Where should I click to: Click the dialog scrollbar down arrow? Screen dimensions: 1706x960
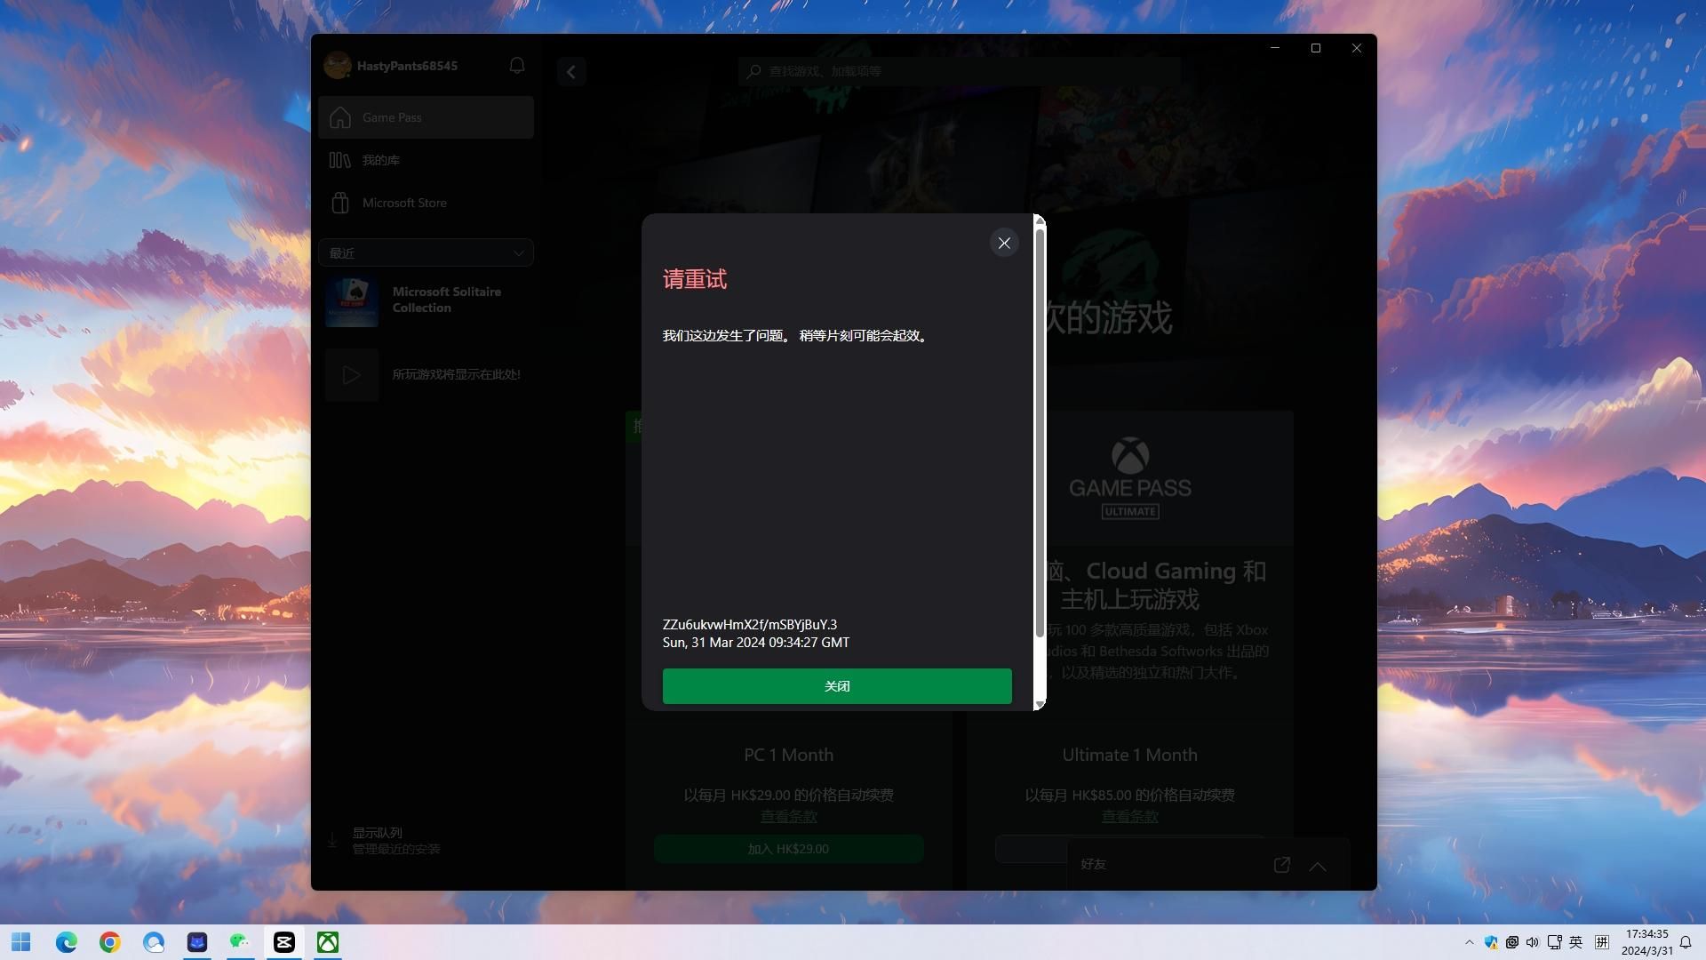point(1040,704)
